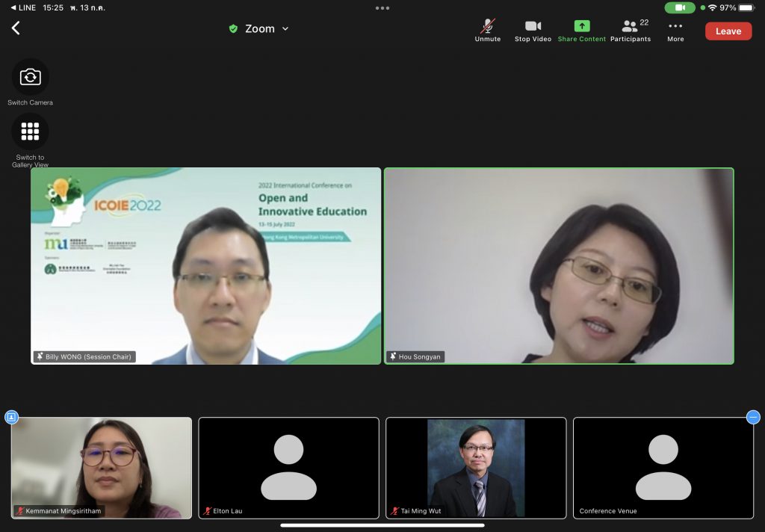
Task: Tap the Conference Venue participant tile
Action: (x=663, y=467)
